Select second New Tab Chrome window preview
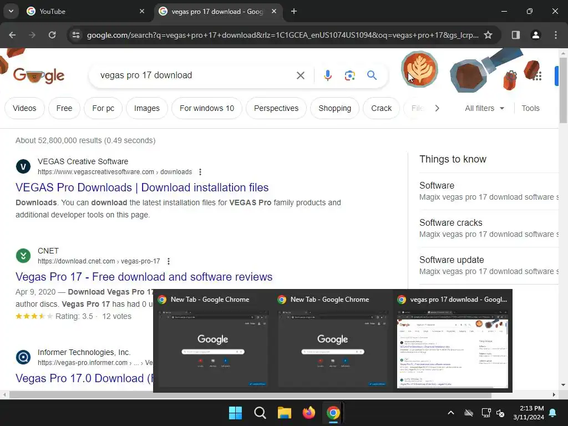Viewport: 568px width, 426px height. 333,341
